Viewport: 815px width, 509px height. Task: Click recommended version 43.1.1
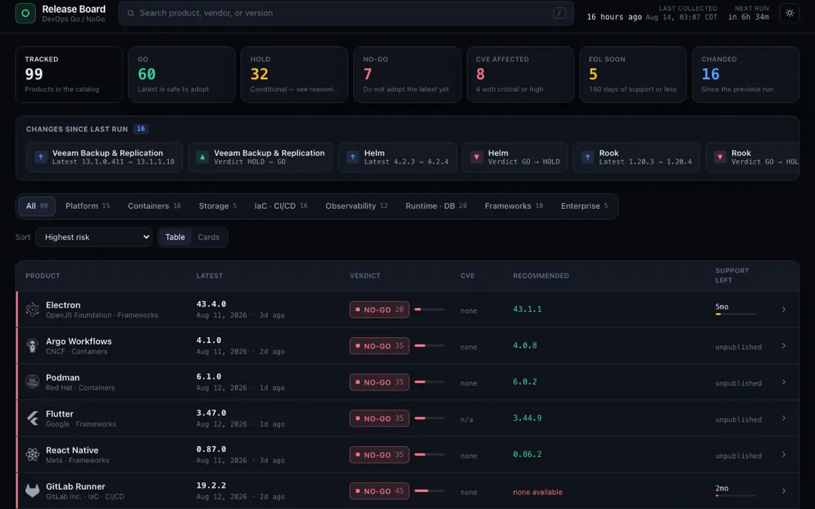pyautogui.click(x=527, y=309)
